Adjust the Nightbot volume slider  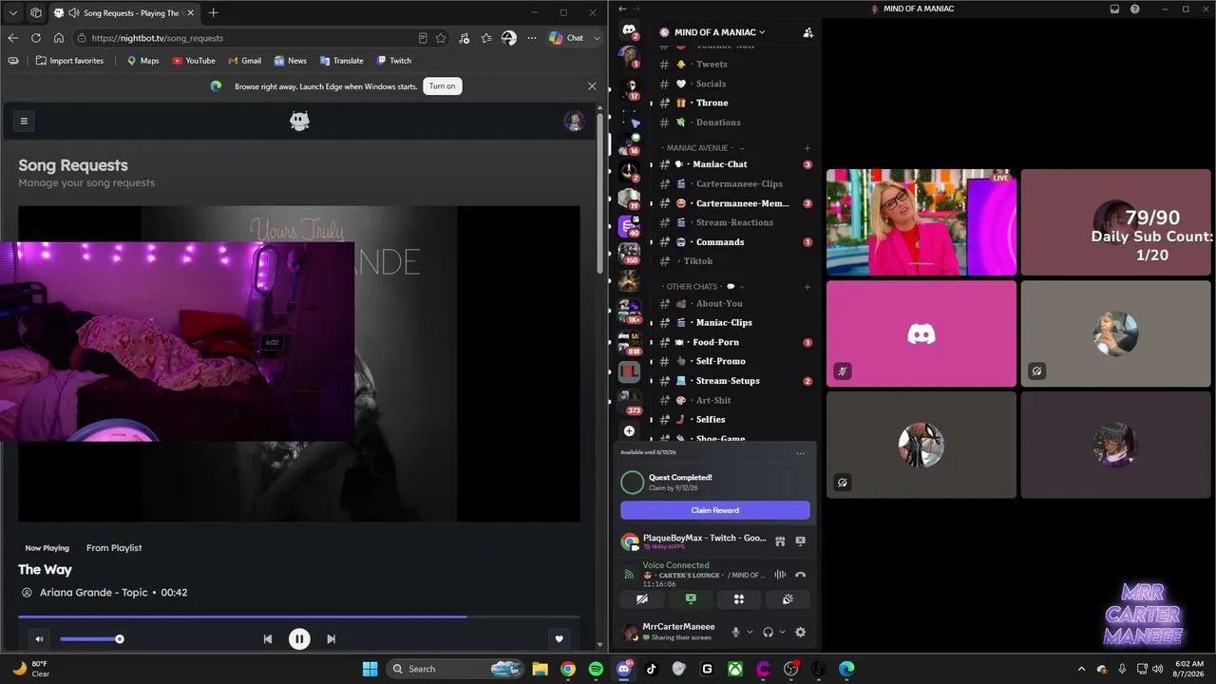click(x=90, y=639)
